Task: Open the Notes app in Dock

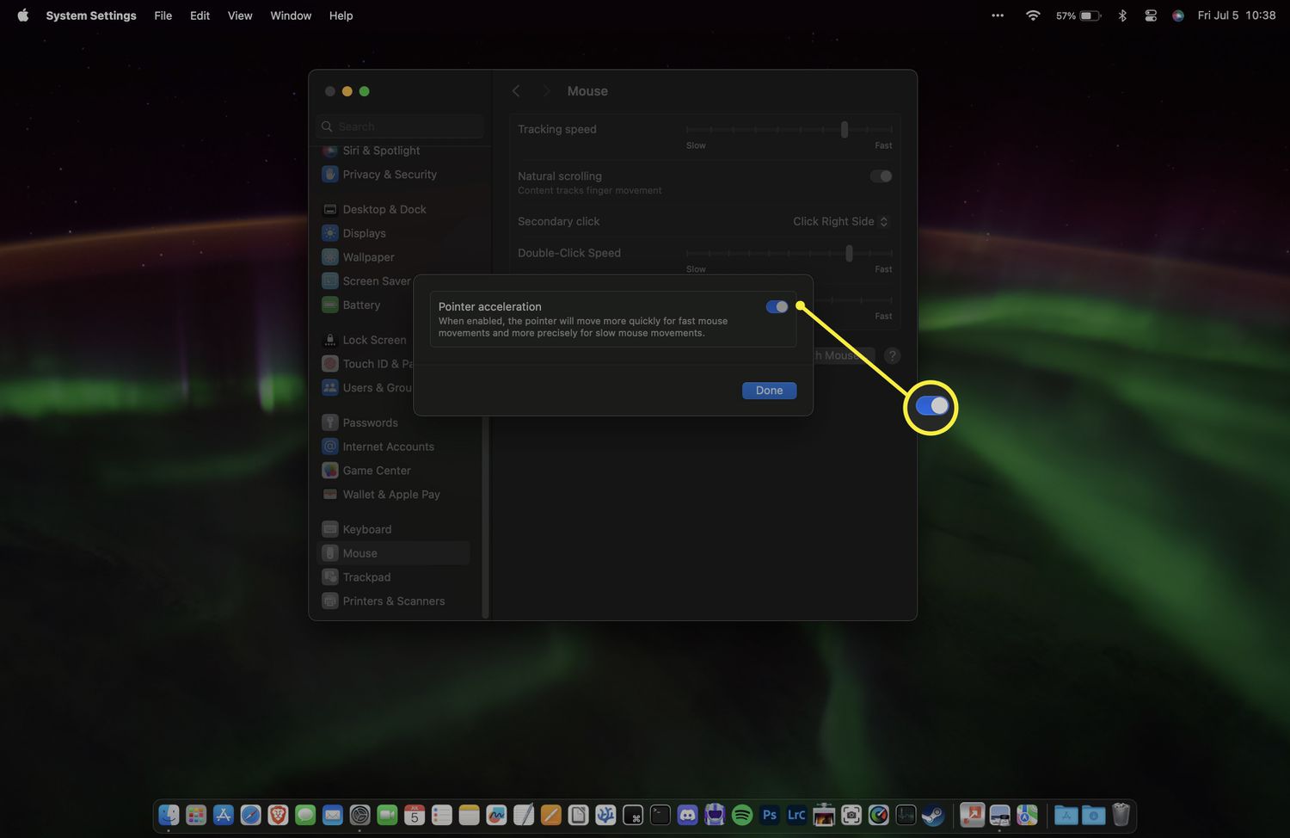Action: tap(469, 815)
